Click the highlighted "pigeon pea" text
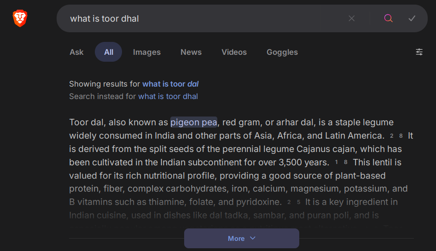 194,122
